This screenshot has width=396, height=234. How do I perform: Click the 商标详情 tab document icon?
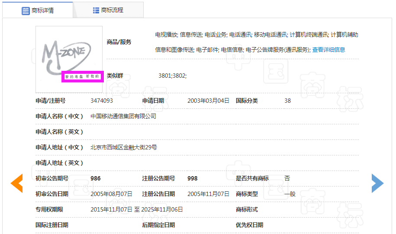coord(26,10)
